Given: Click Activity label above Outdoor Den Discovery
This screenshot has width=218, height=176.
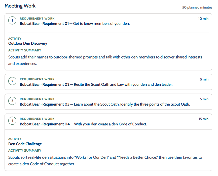Looking at the screenshot, I should click(x=15, y=39).
